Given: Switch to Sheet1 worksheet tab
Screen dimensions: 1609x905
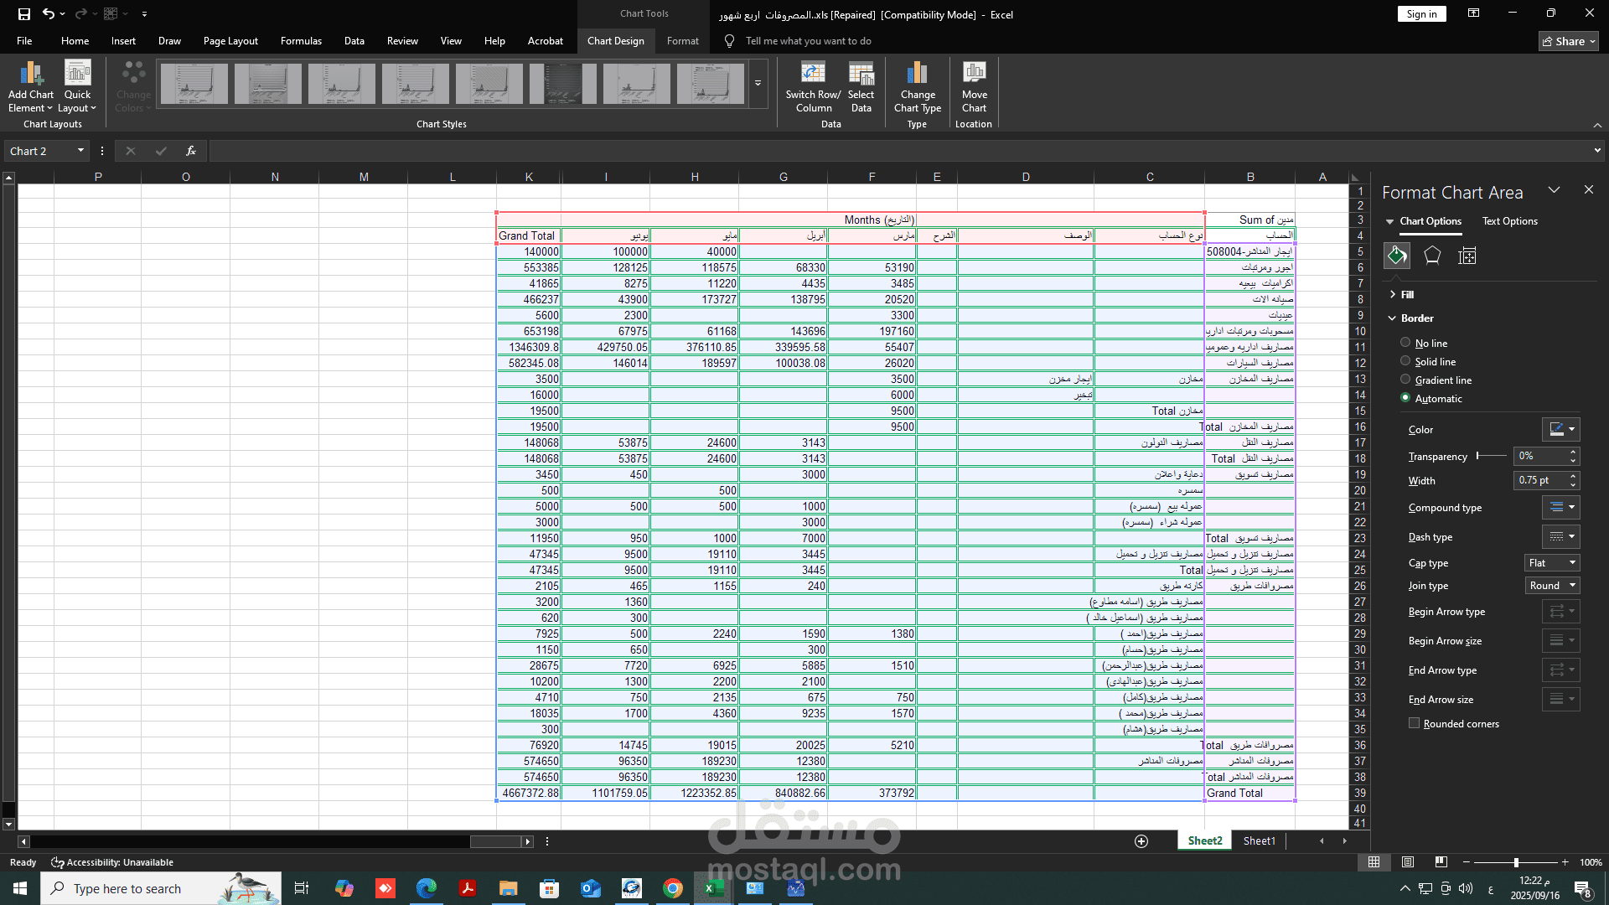Looking at the screenshot, I should click(1259, 841).
